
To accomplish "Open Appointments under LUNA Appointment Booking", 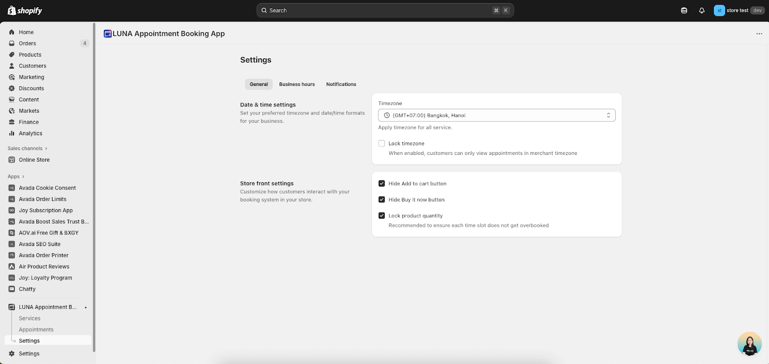I will pyautogui.click(x=36, y=329).
